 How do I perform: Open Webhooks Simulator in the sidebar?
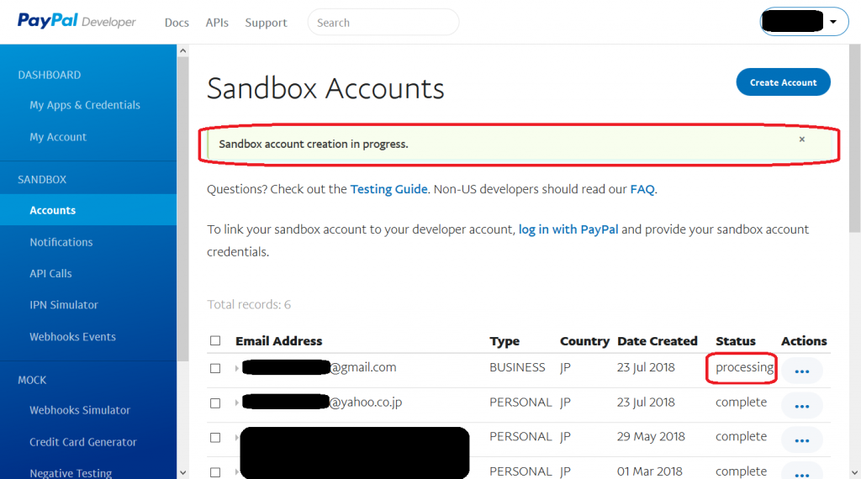tap(80, 410)
